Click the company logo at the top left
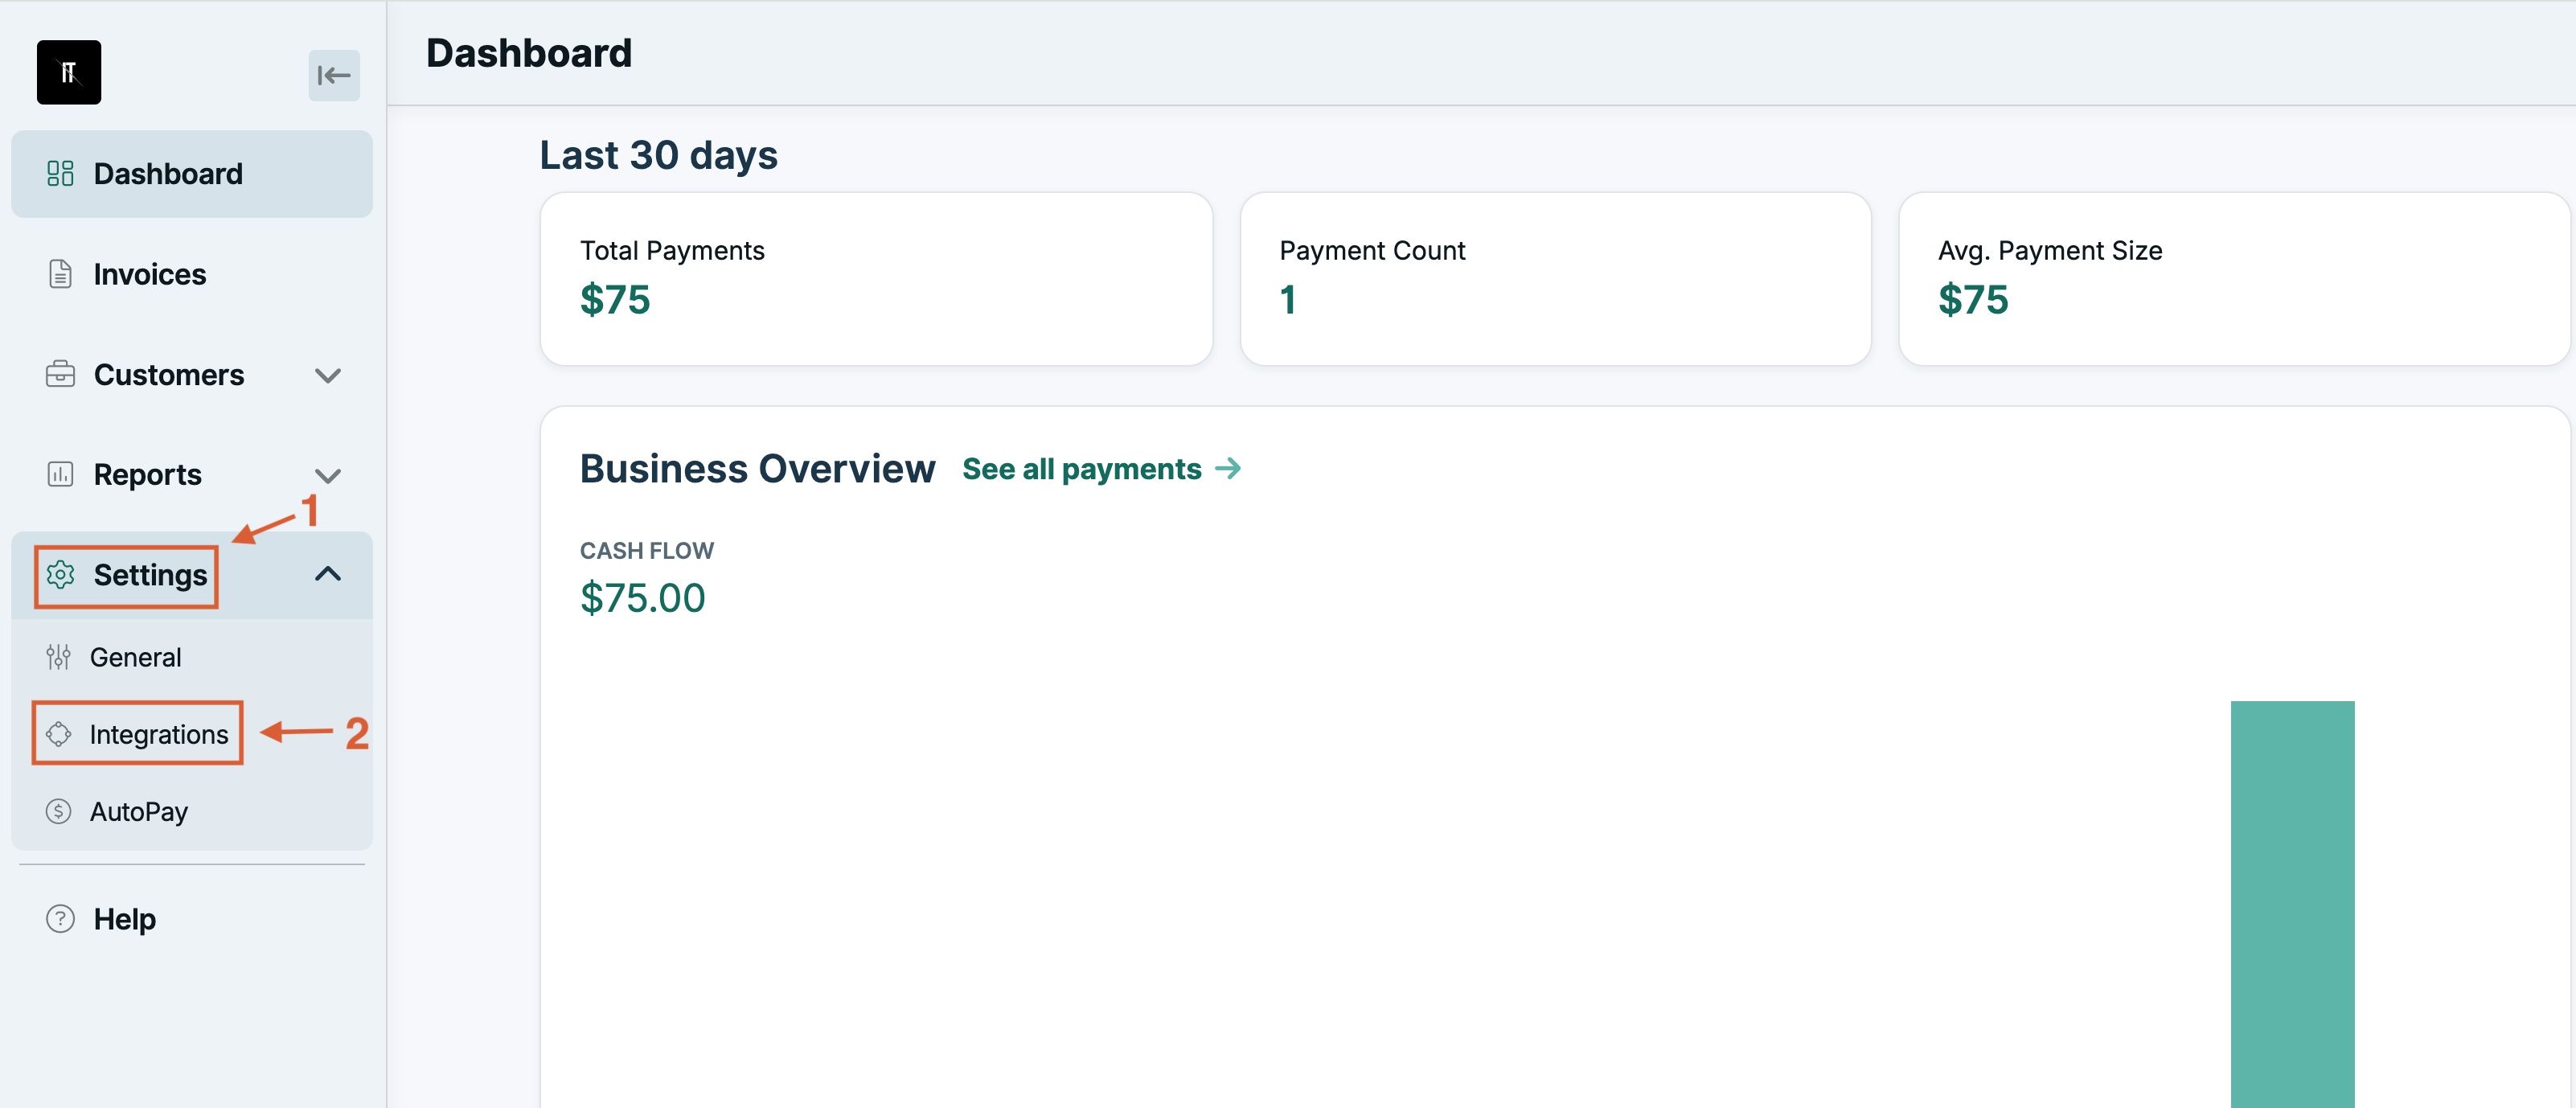Screen dimensions: 2576x1108 (69, 72)
